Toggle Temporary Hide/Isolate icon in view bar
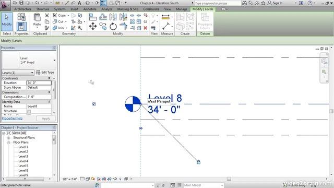 coord(115,179)
